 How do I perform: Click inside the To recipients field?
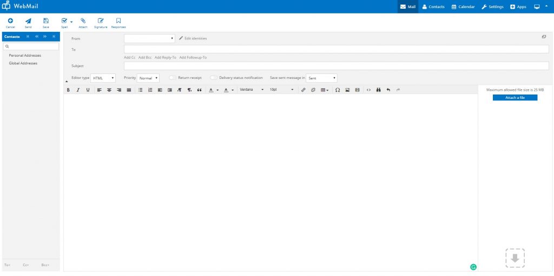337,49
